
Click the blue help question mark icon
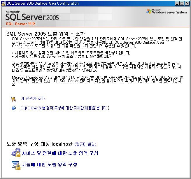click(x=14, y=108)
